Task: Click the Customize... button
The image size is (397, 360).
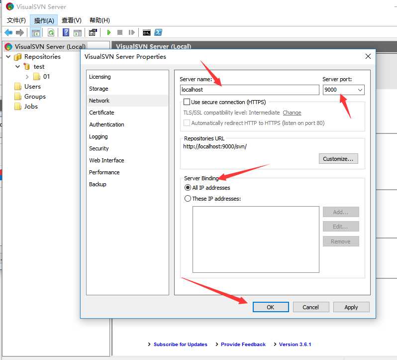Action: click(x=338, y=159)
